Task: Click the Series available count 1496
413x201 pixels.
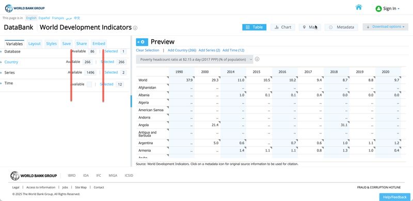Action: point(90,73)
